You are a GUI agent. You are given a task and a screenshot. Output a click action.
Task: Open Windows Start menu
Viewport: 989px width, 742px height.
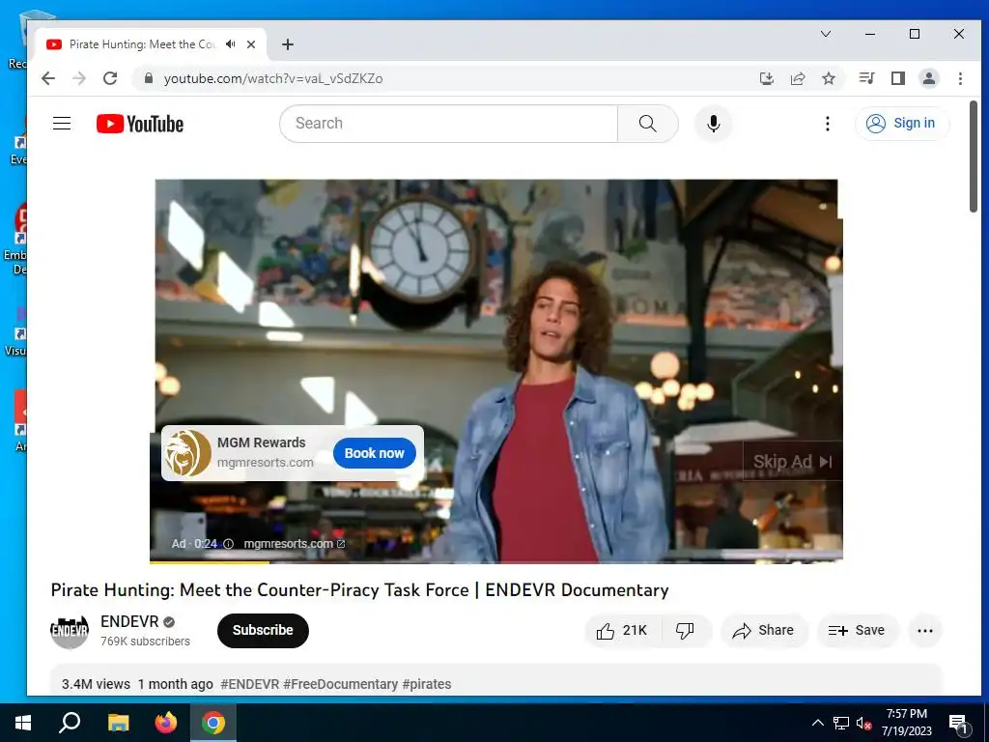pyautogui.click(x=23, y=723)
